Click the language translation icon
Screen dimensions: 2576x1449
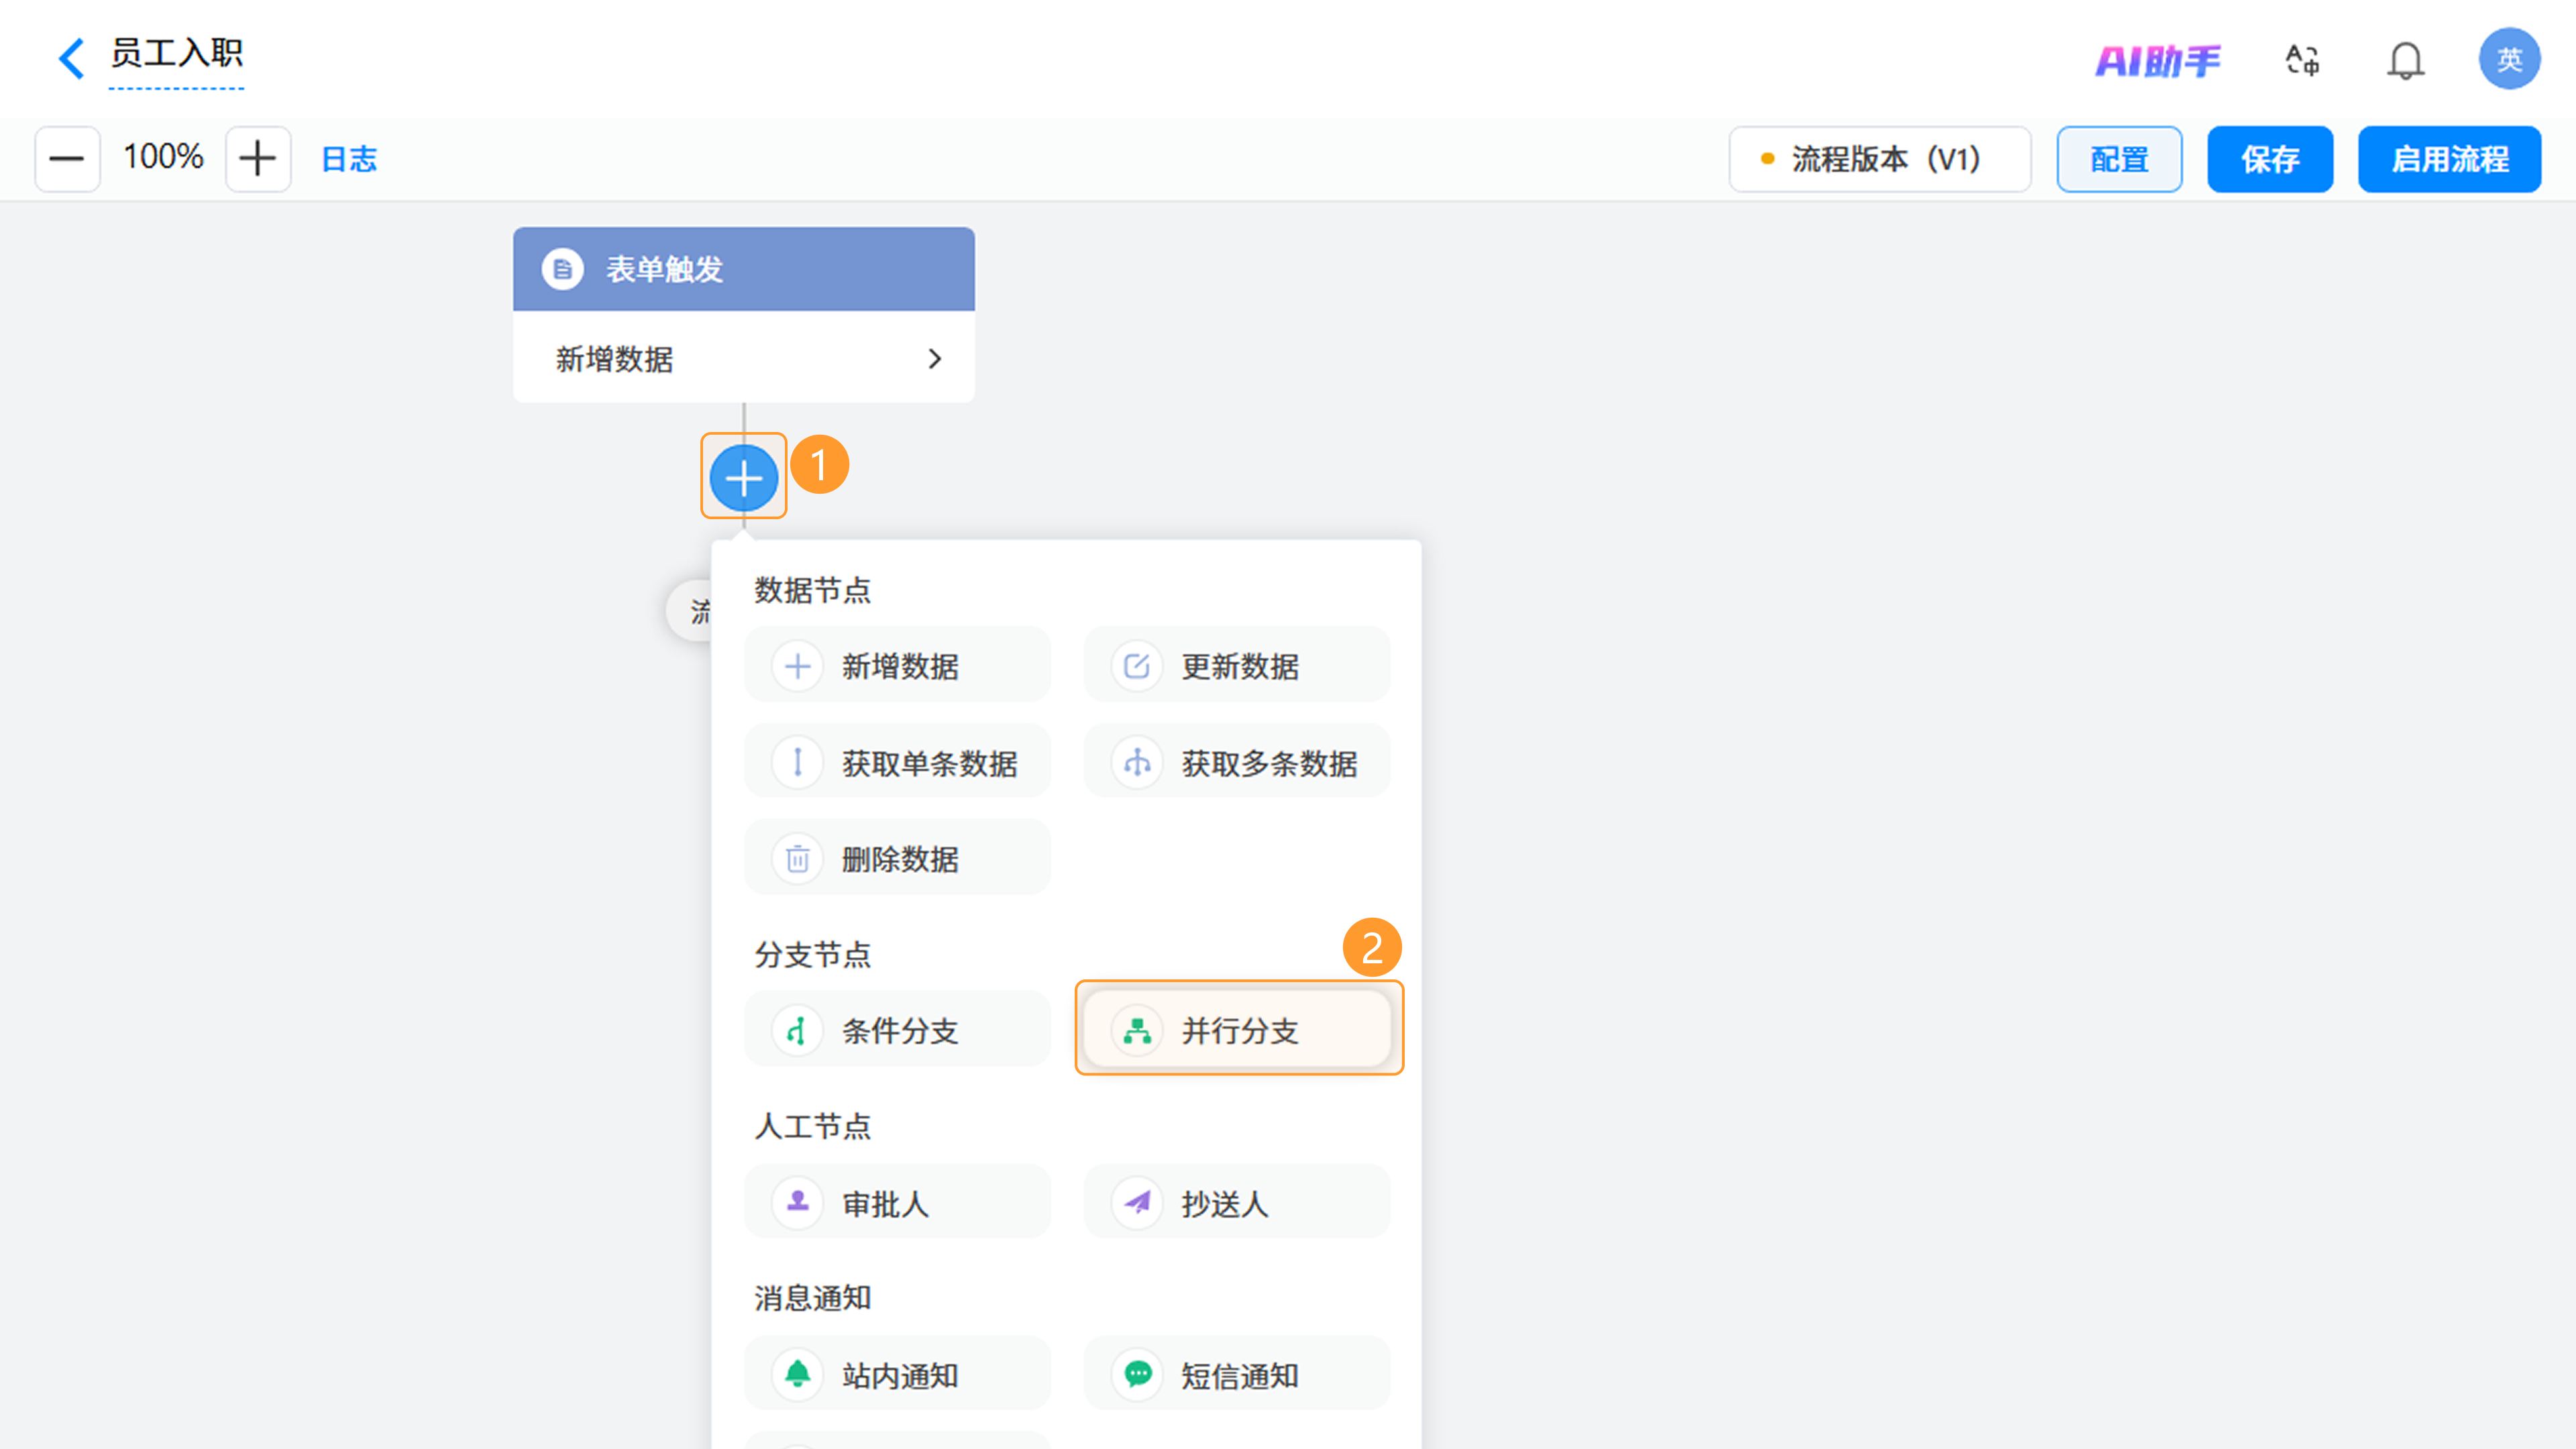click(x=2303, y=60)
